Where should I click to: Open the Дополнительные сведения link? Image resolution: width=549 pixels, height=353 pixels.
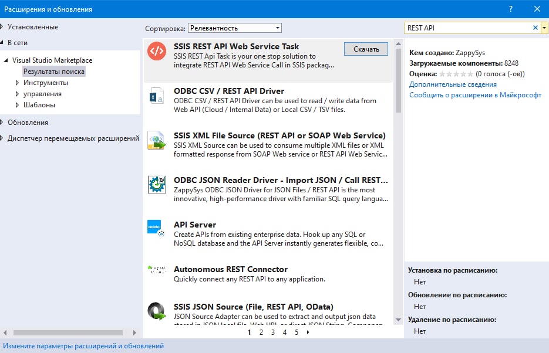pyautogui.click(x=453, y=84)
